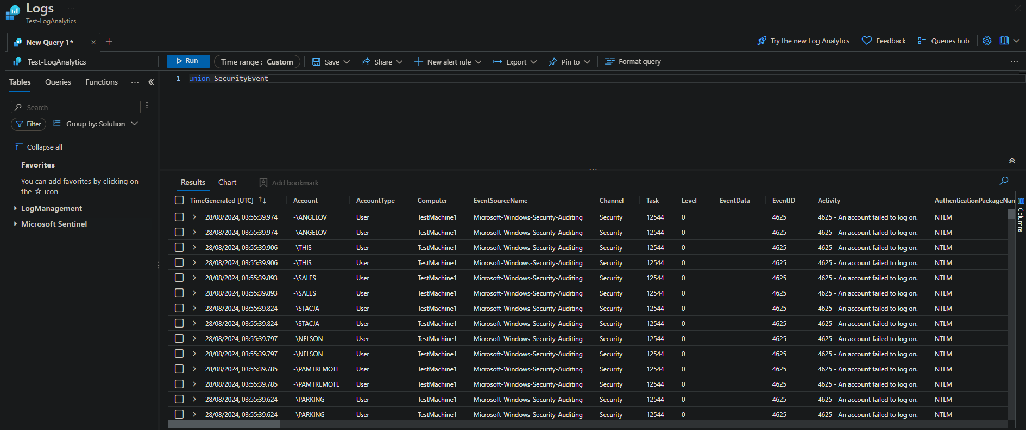1026x430 pixels.
Task: Open Group by: Solution dropdown
Action: [x=96, y=124]
